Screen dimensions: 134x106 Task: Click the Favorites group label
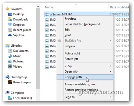(x=16, y=9)
